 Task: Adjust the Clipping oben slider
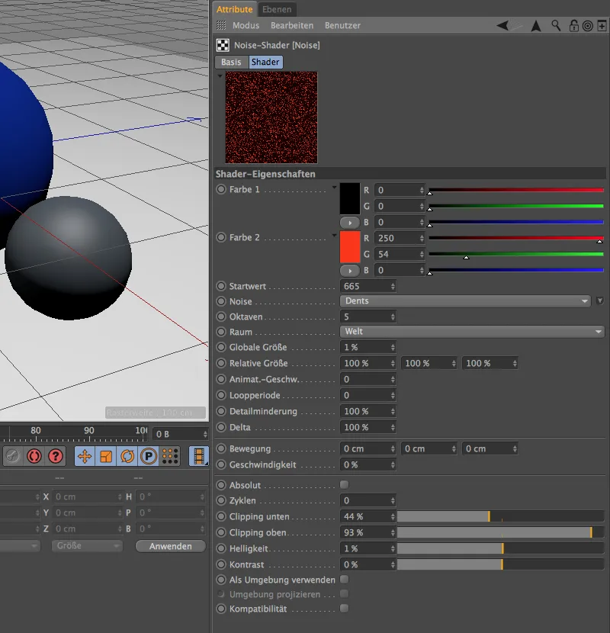click(x=501, y=532)
